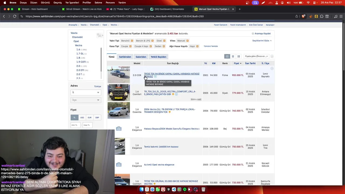The height and width of the screenshot is (194, 345).
Task: Remove the Dizel filter tag
Action: tap(164, 41)
